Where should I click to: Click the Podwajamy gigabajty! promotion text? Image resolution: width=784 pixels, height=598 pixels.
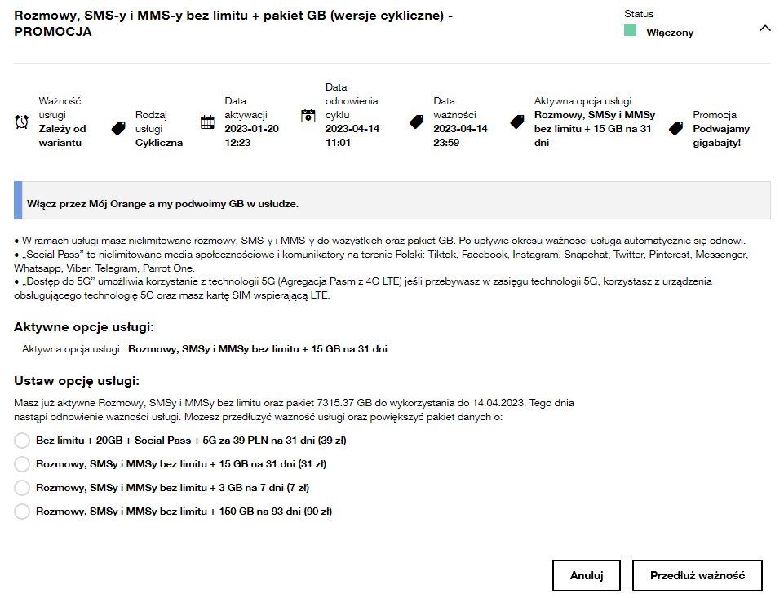tap(721, 135)
